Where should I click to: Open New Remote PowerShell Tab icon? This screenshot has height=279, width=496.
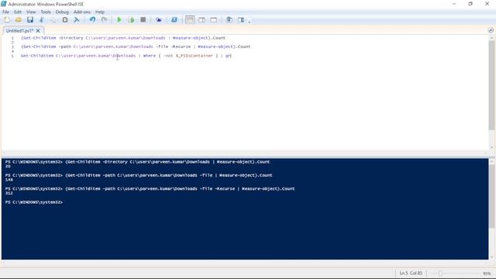point(158,20)
